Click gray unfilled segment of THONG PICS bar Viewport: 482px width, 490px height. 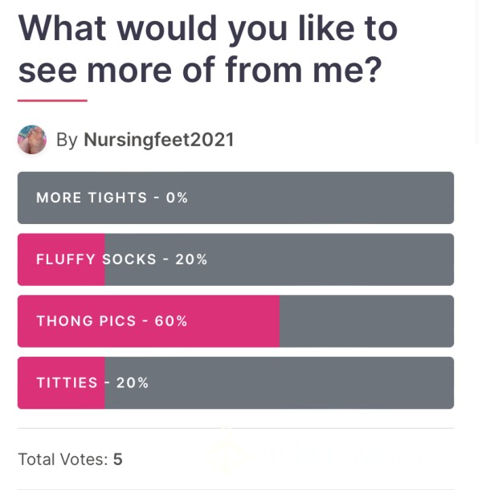point(366,321)
